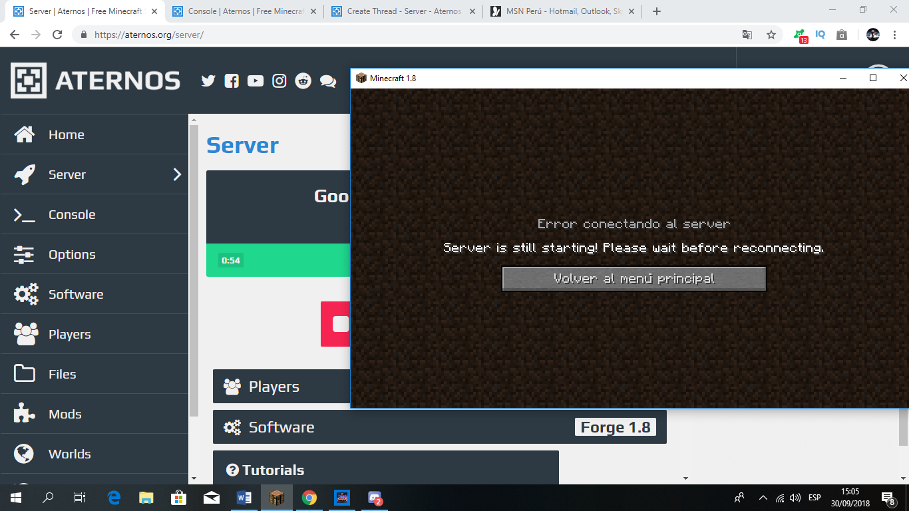The height and width of the screenshot is (511, 909).
Task: Click the Forge 1.8 version badge
Action: (616, 427)
